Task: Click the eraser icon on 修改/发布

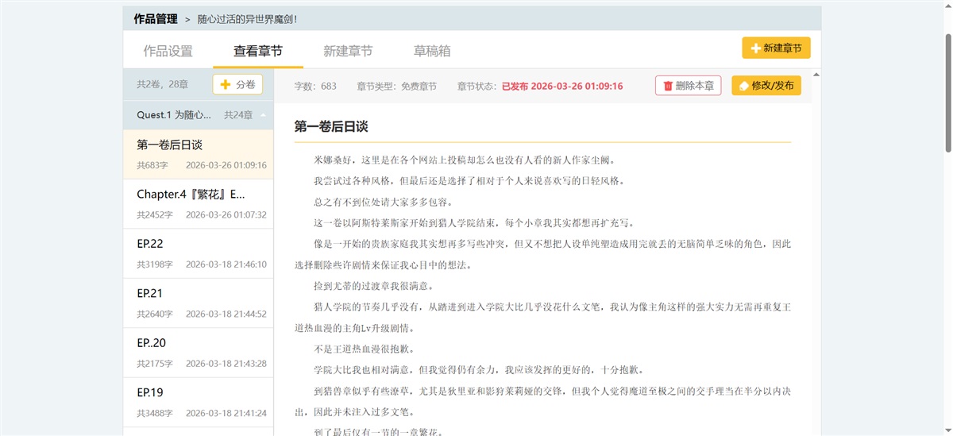Action: coord(742,86)
